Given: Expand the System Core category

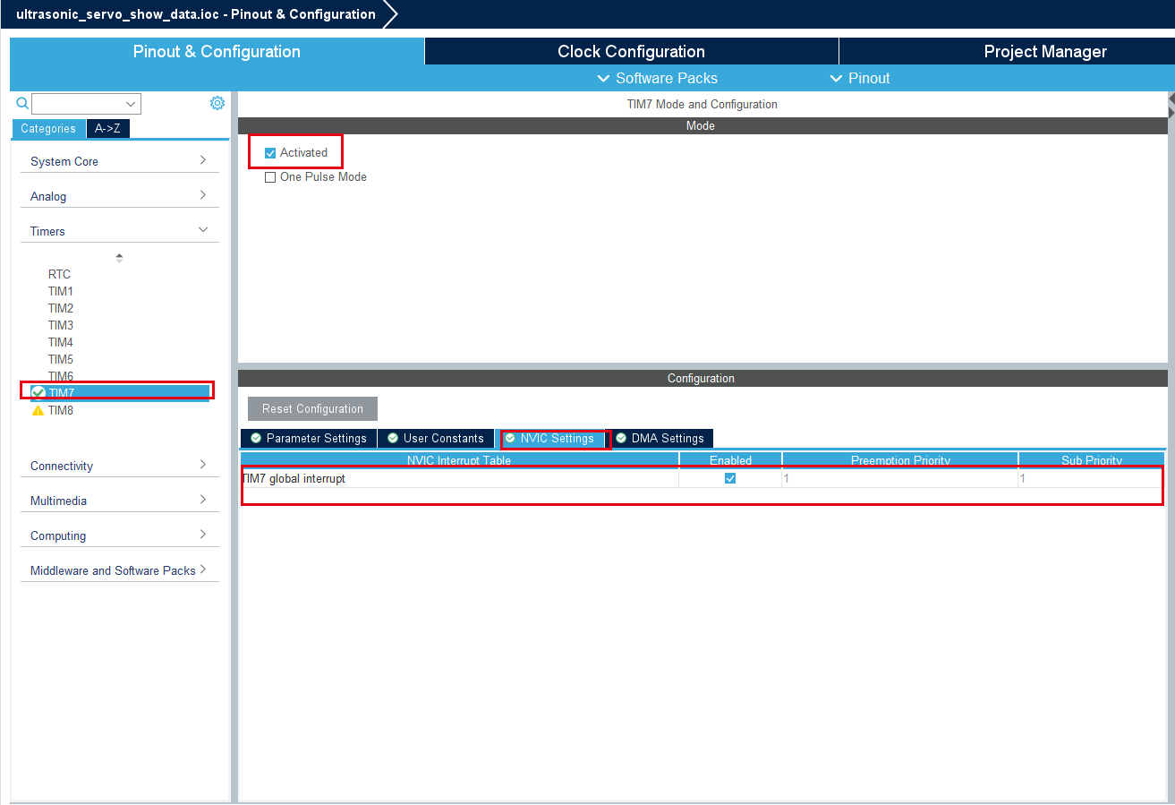Looking at the screenshot, I should [x=120, y=161].
